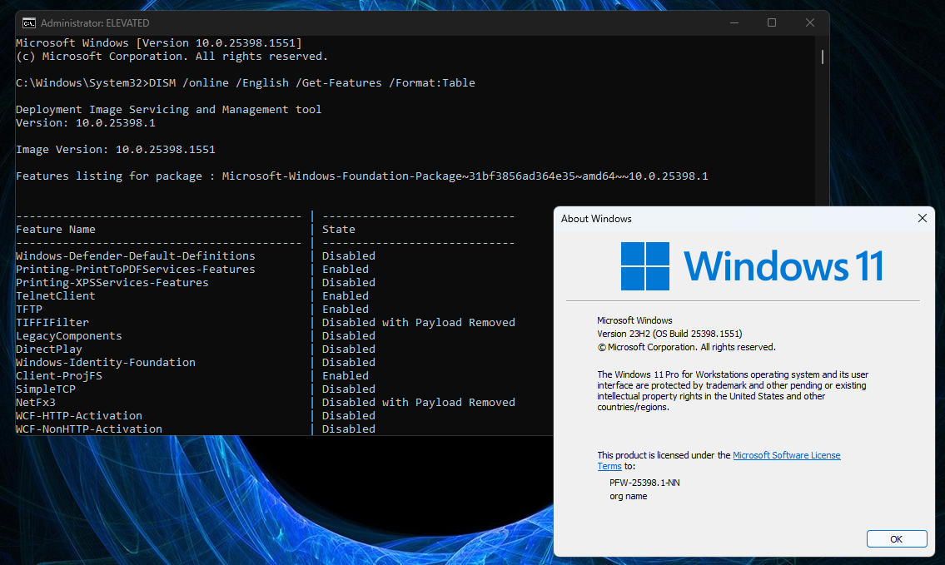Viewport: 945px width, 565px height.
Task: Click the WCF-NonHTTP-Activation feature name
Action: pyautogui.click(x=89, y=429)
